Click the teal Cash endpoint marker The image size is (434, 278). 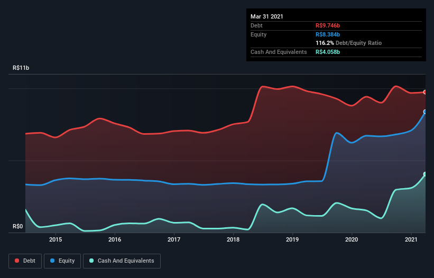425,174
